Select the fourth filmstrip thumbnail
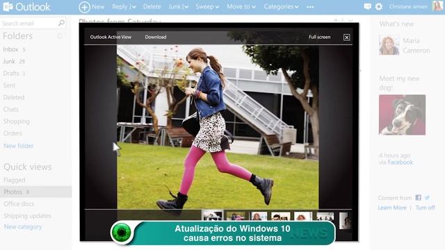445x250 pixels. click(281, 216)
